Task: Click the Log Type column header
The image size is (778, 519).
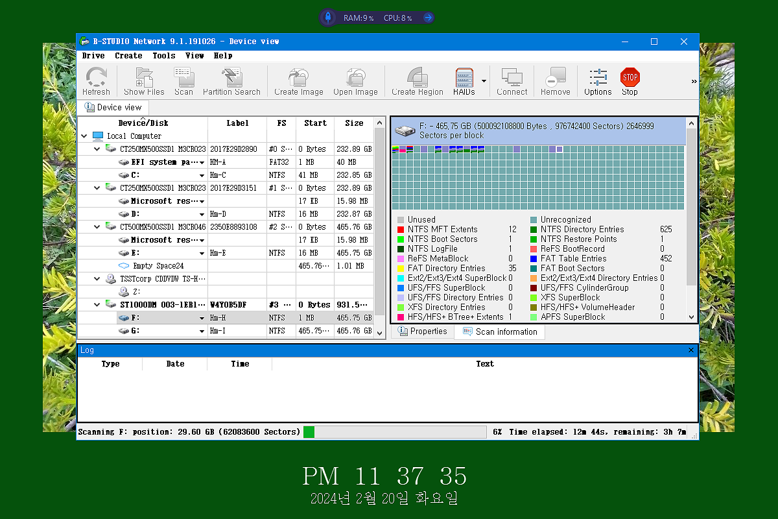Action: coord(110,364)
